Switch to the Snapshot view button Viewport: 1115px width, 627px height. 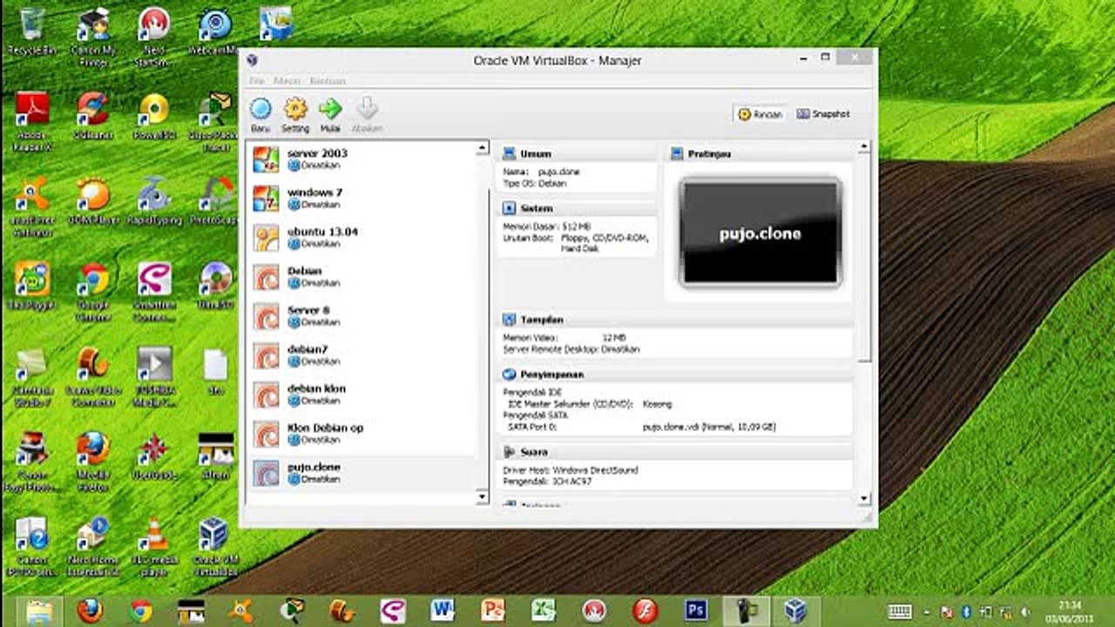click(823, 114)
